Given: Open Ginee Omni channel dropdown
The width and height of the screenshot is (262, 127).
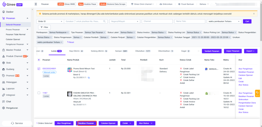Looking at the screenshot, I should pos(143,4).
